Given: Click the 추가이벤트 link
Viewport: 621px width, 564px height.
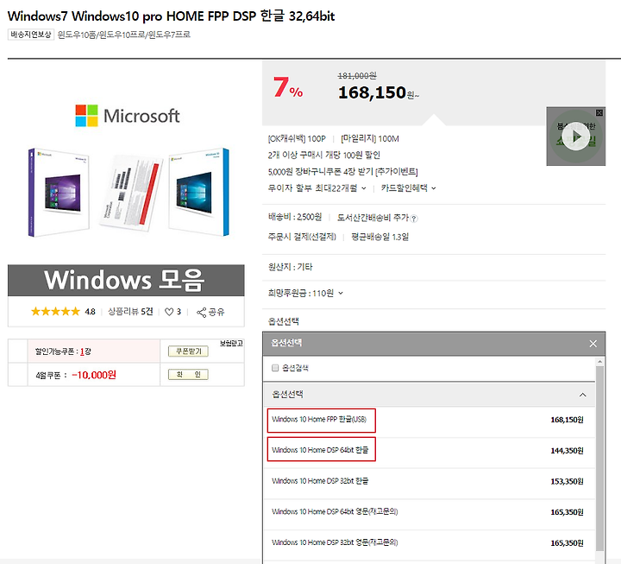Looking at the screenshot, I should [397, 171].
